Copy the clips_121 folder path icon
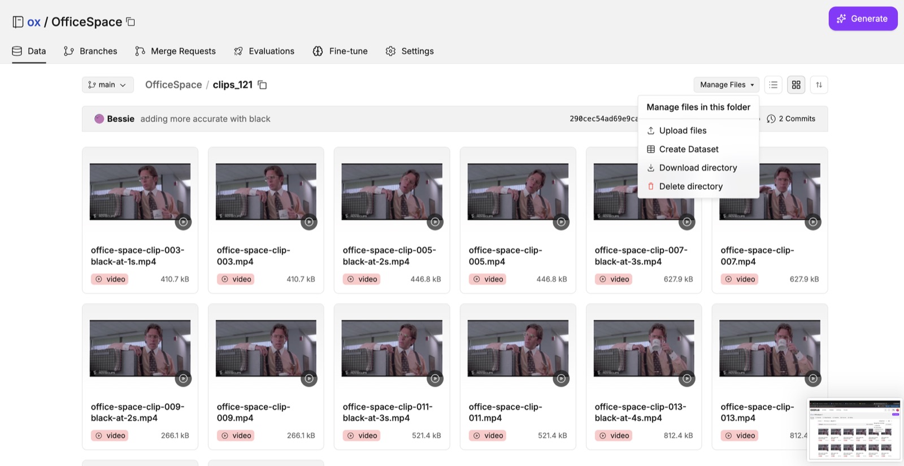The image size is (904, 466). [x=262, y=85]
